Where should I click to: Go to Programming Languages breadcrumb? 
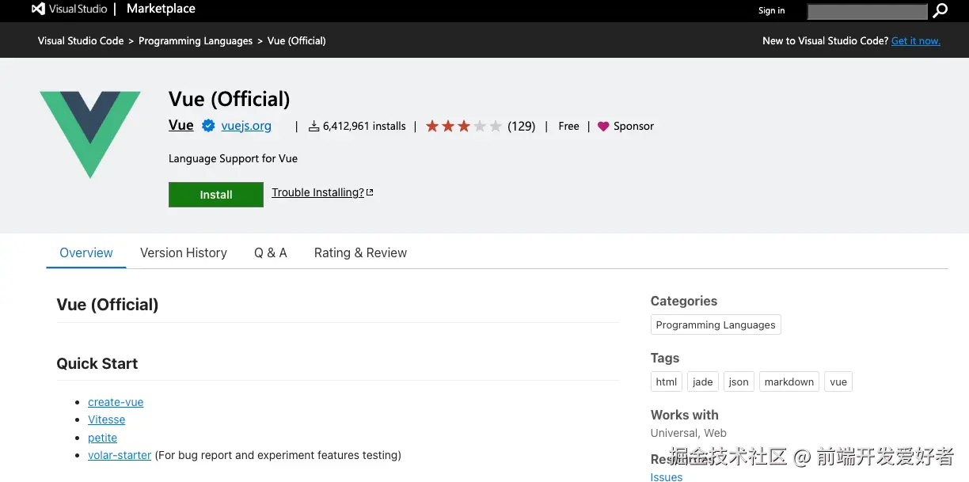point(196,41)
